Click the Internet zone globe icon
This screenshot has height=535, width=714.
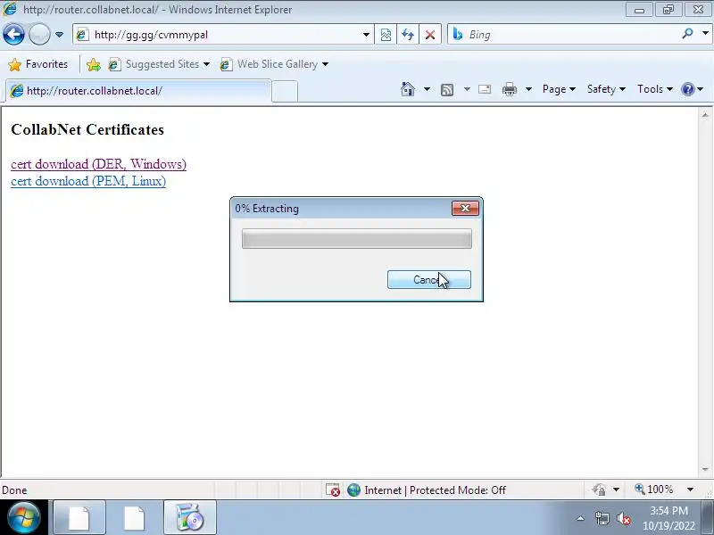pyautogui.click(x=353, y=490)
